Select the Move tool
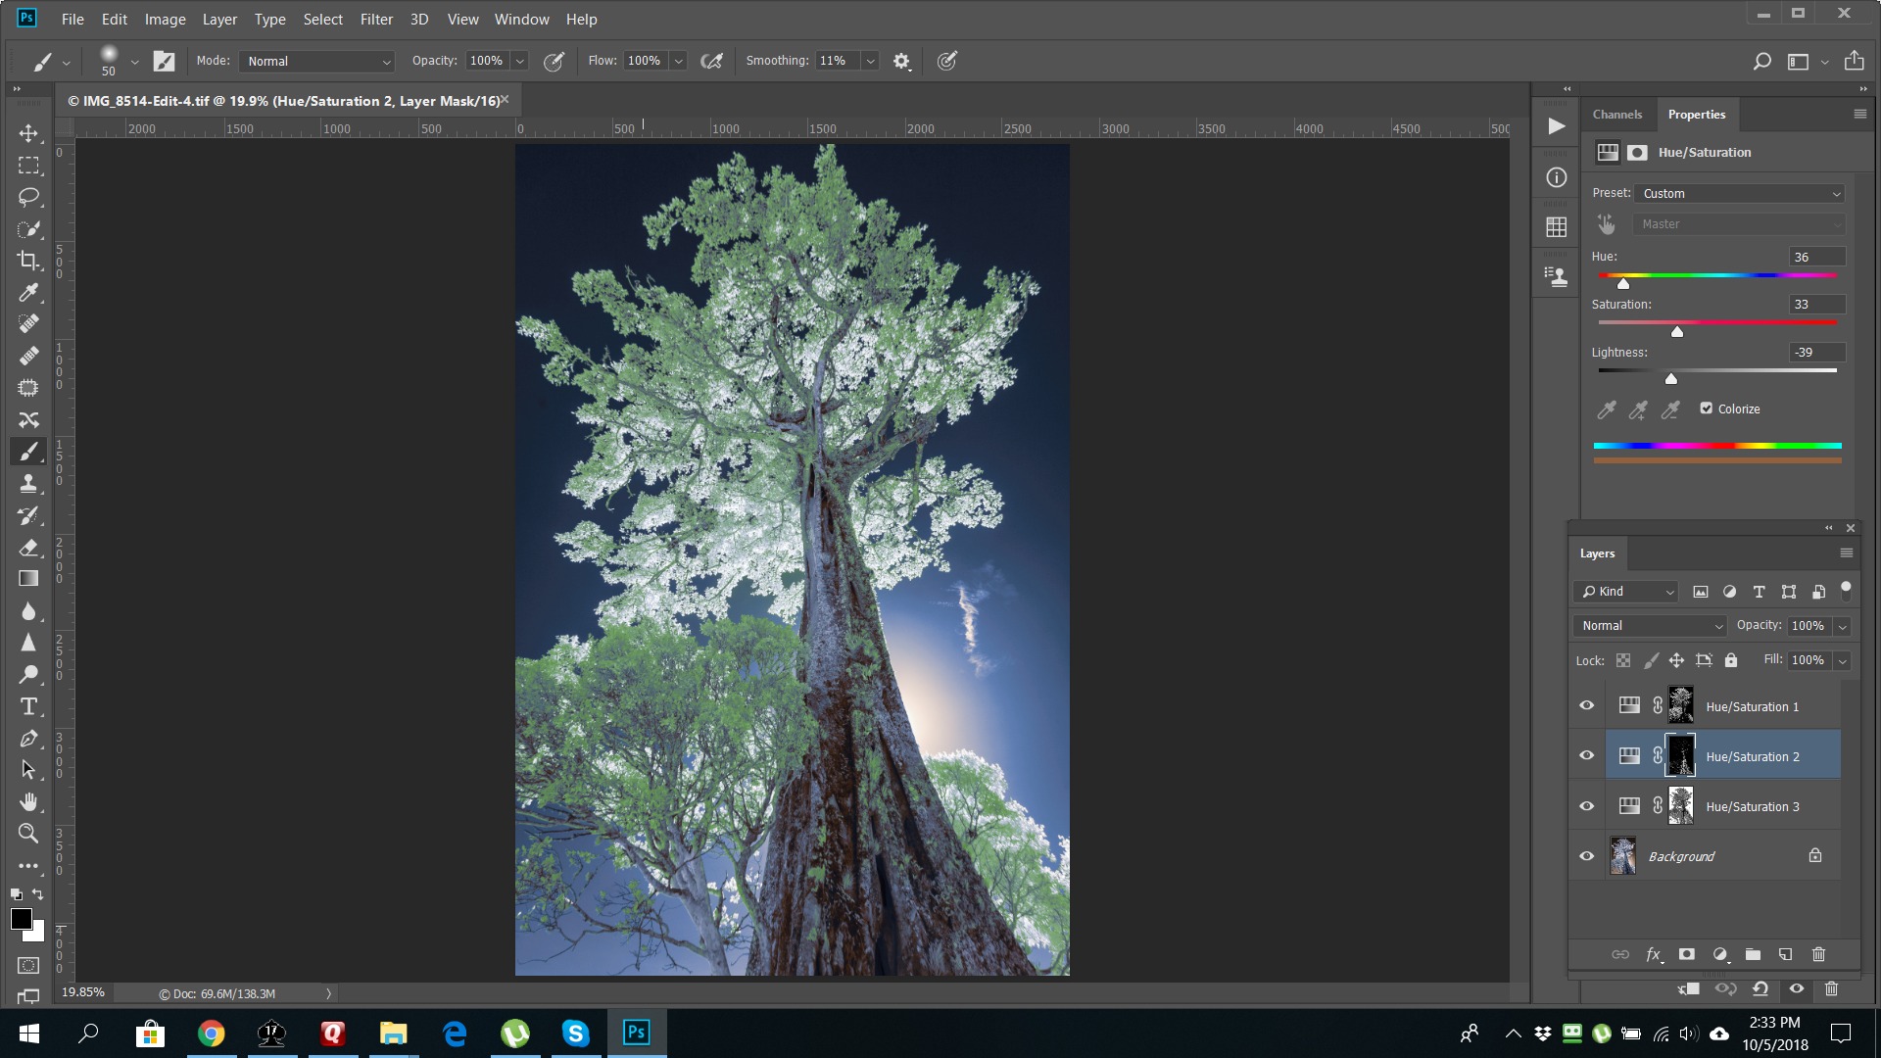Screen dimensions: 1881x1058 (x=28, y=133)
